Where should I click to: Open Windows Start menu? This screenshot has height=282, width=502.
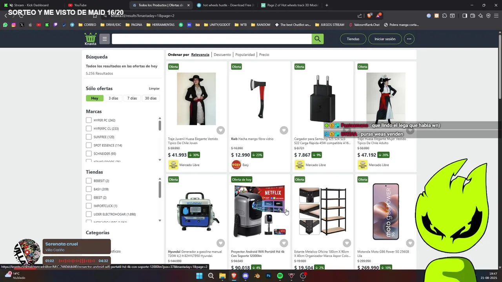[199, 276]
